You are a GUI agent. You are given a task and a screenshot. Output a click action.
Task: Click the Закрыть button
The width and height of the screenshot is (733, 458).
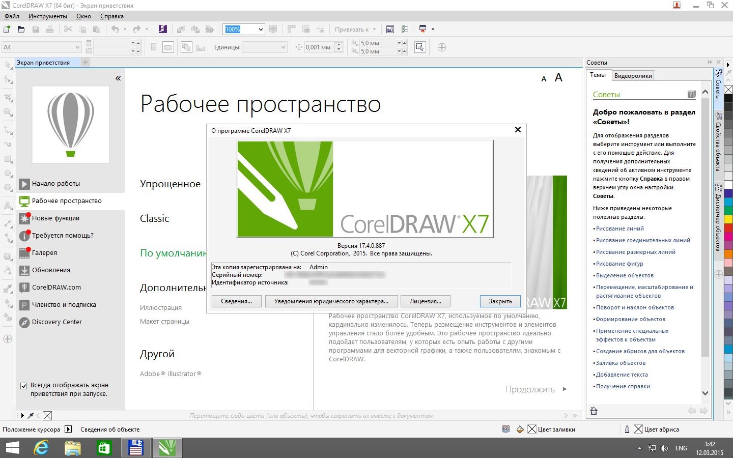(x=500, y=301)
